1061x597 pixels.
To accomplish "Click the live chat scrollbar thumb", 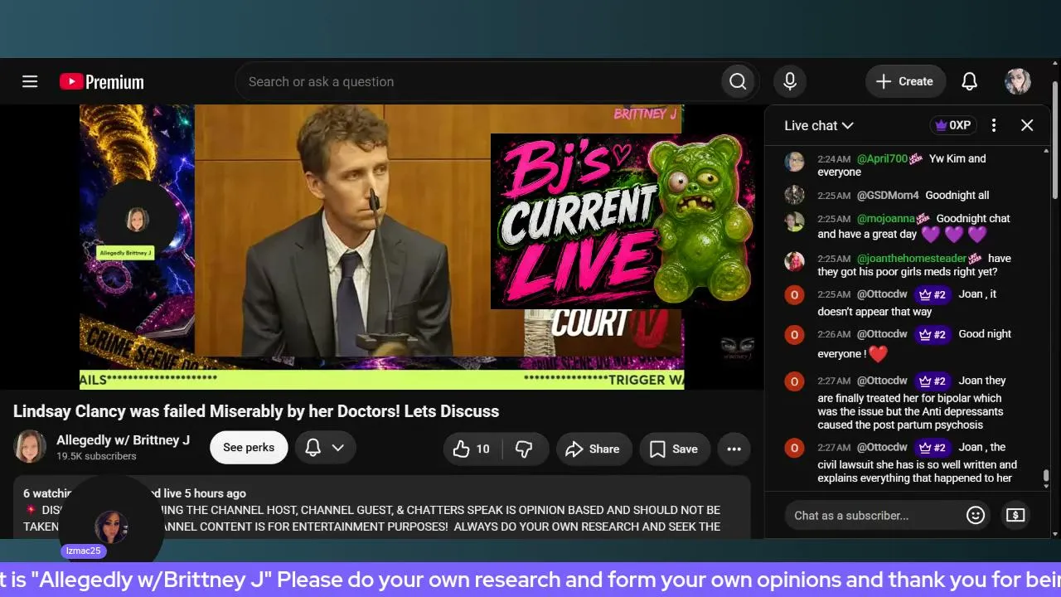I will tap(1046, 476).
